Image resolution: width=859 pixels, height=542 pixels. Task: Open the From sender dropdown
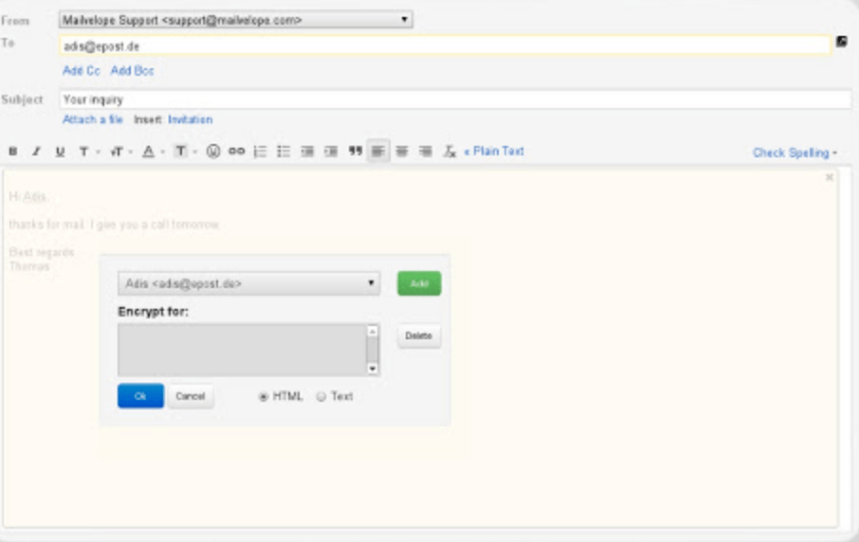coord(235,20)
